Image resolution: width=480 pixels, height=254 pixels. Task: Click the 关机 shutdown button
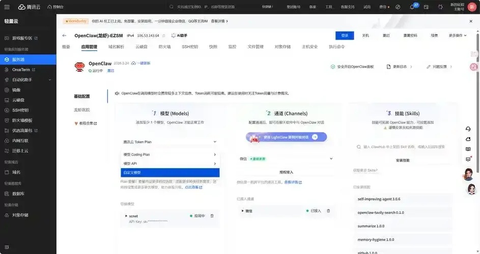point(365,36)
